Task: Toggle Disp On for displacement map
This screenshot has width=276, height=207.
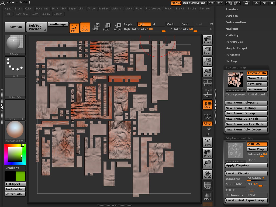Action: (257, 144)
